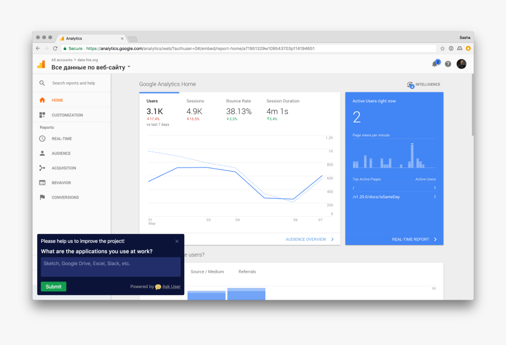Click the browser forward arrow
Screen dimensions: 506x345
pos(46,48)
